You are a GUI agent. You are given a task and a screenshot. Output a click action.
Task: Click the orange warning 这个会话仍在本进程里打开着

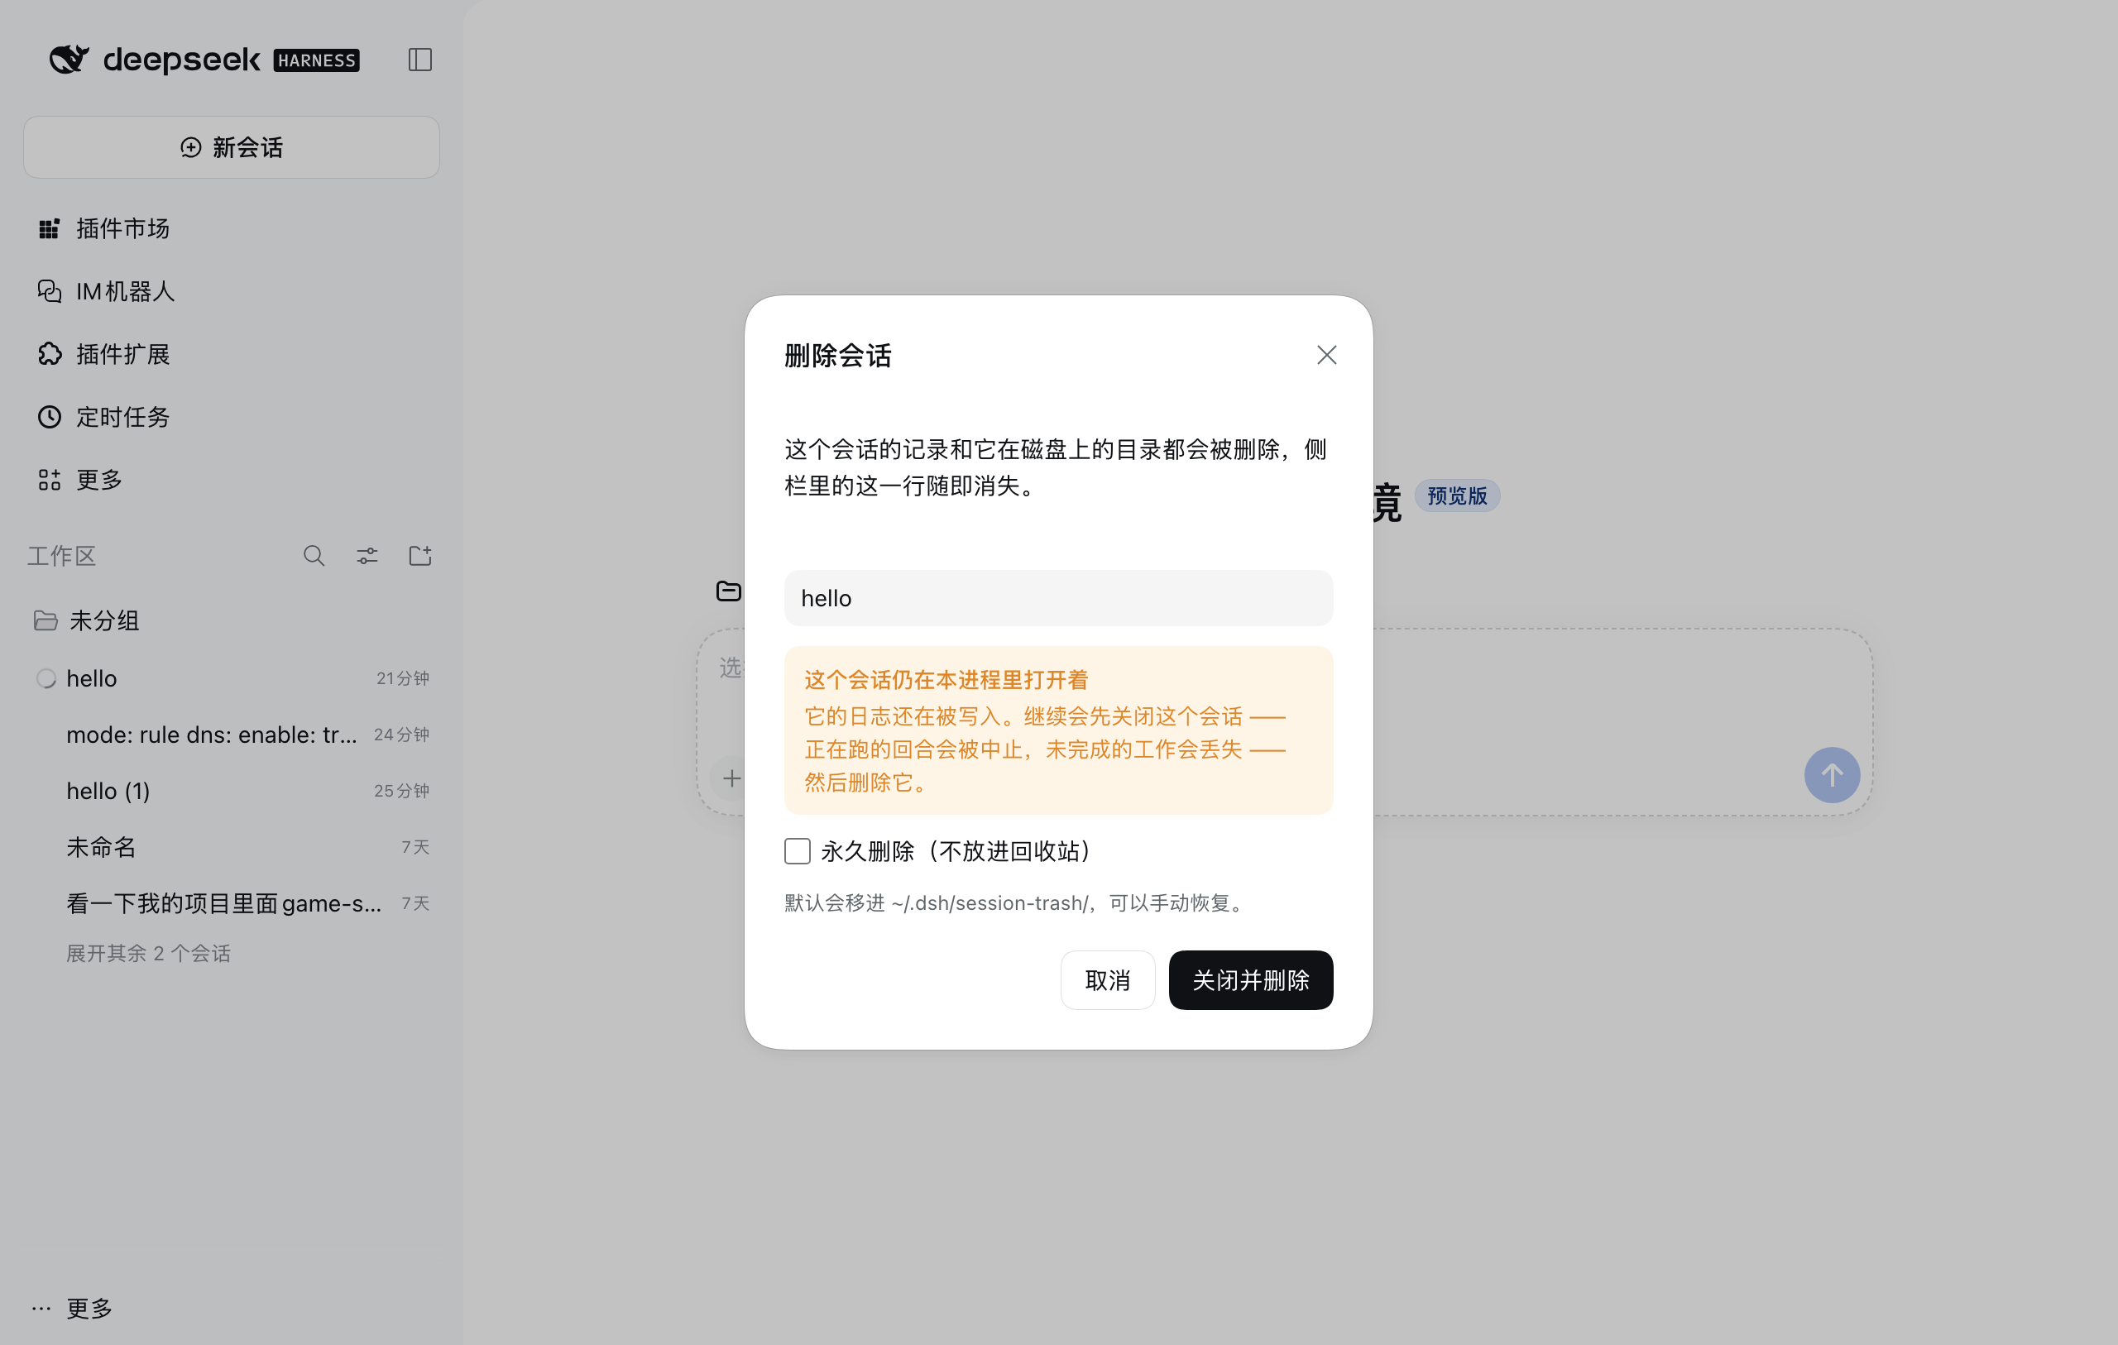pos(946,679)
